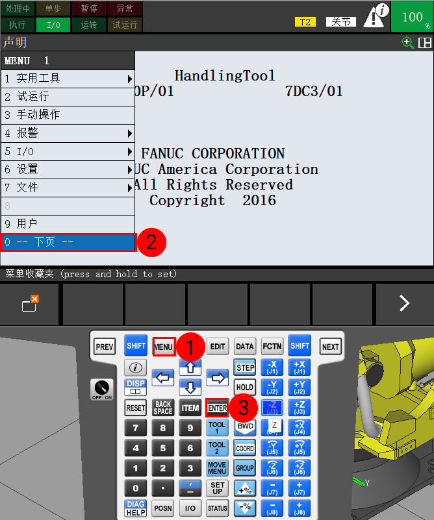Click the EDIT key
Screen dimensions: 434x520
218,347
